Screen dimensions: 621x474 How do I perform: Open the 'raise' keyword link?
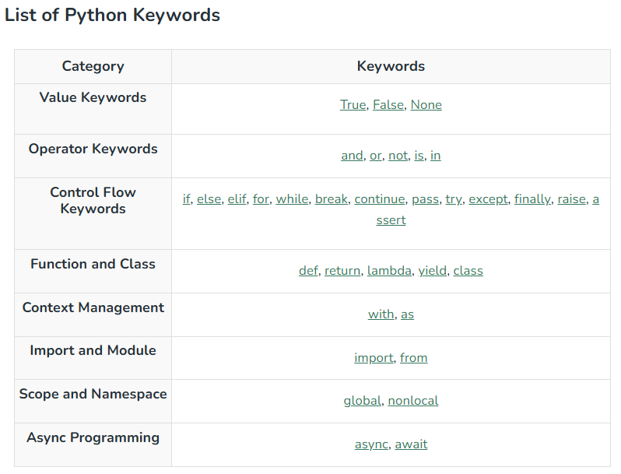point(571,199)
